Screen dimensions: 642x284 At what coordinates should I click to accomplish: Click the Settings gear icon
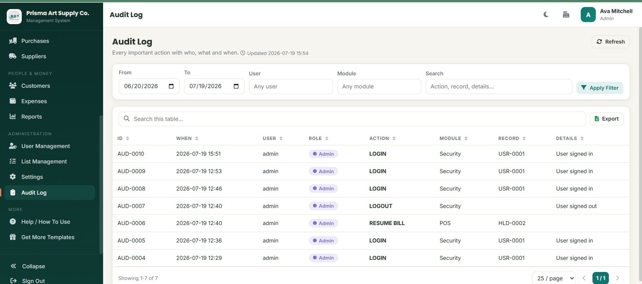(13, 176)
